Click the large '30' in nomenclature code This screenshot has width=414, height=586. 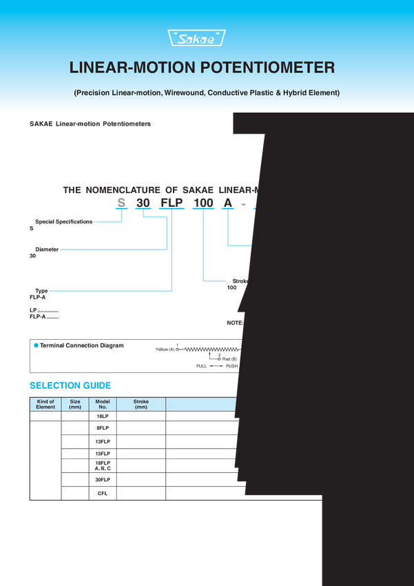pyautogui.click(x=143, y=203)
